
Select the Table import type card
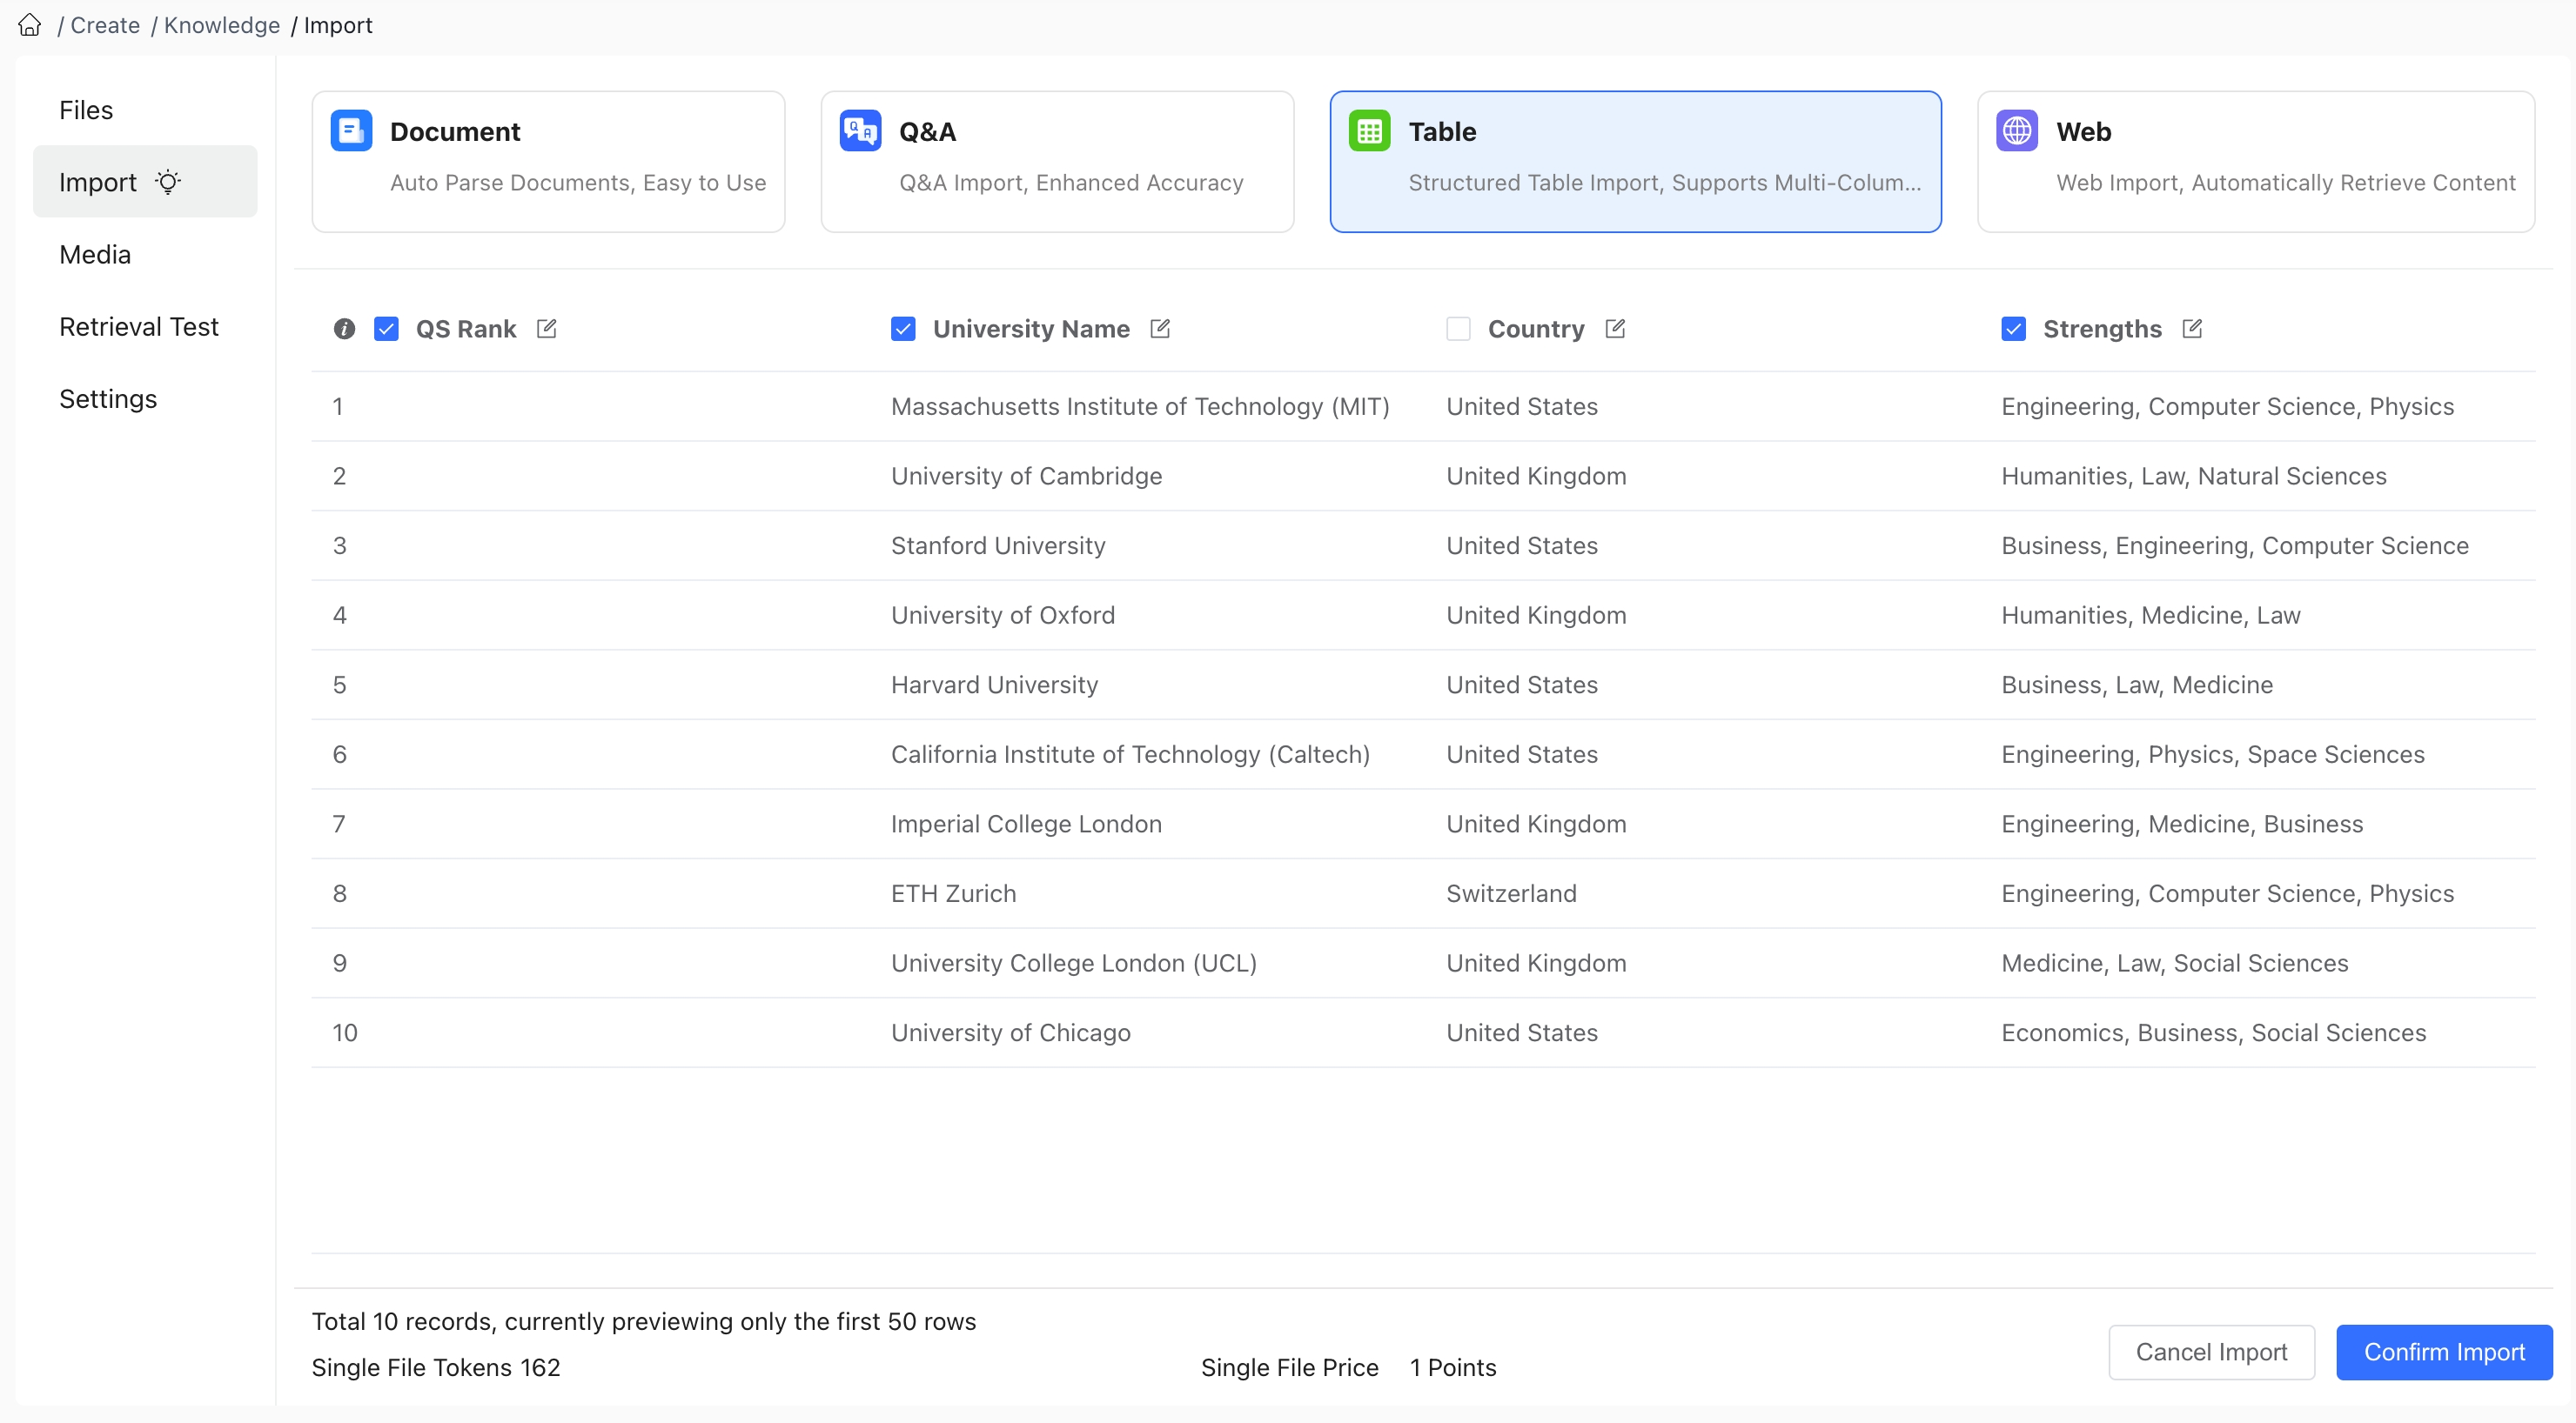[1635, 162]
